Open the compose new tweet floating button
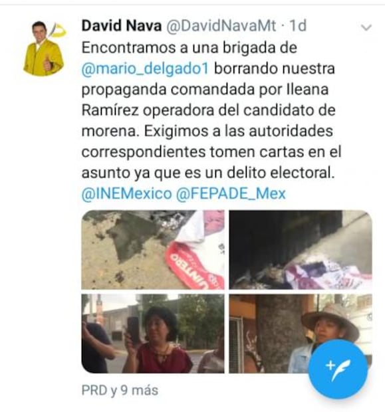 [x=338, y=369]
